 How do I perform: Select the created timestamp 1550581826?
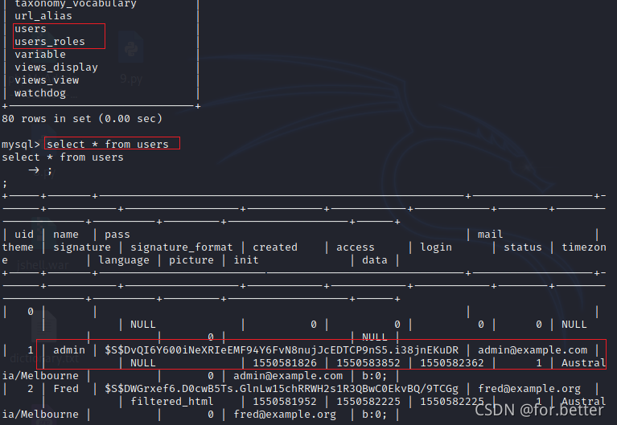(285, 363)
